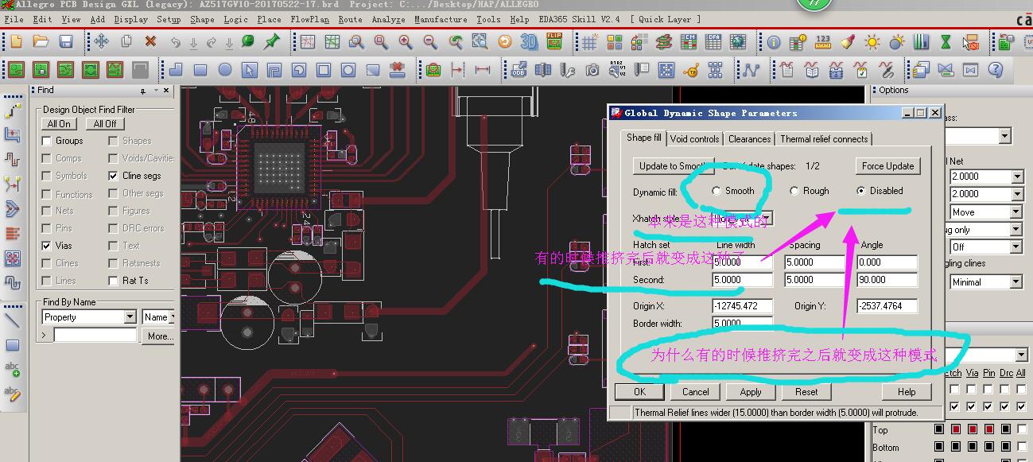
Task: Click the circle shape add icon
Action: [x=225, y=70]
